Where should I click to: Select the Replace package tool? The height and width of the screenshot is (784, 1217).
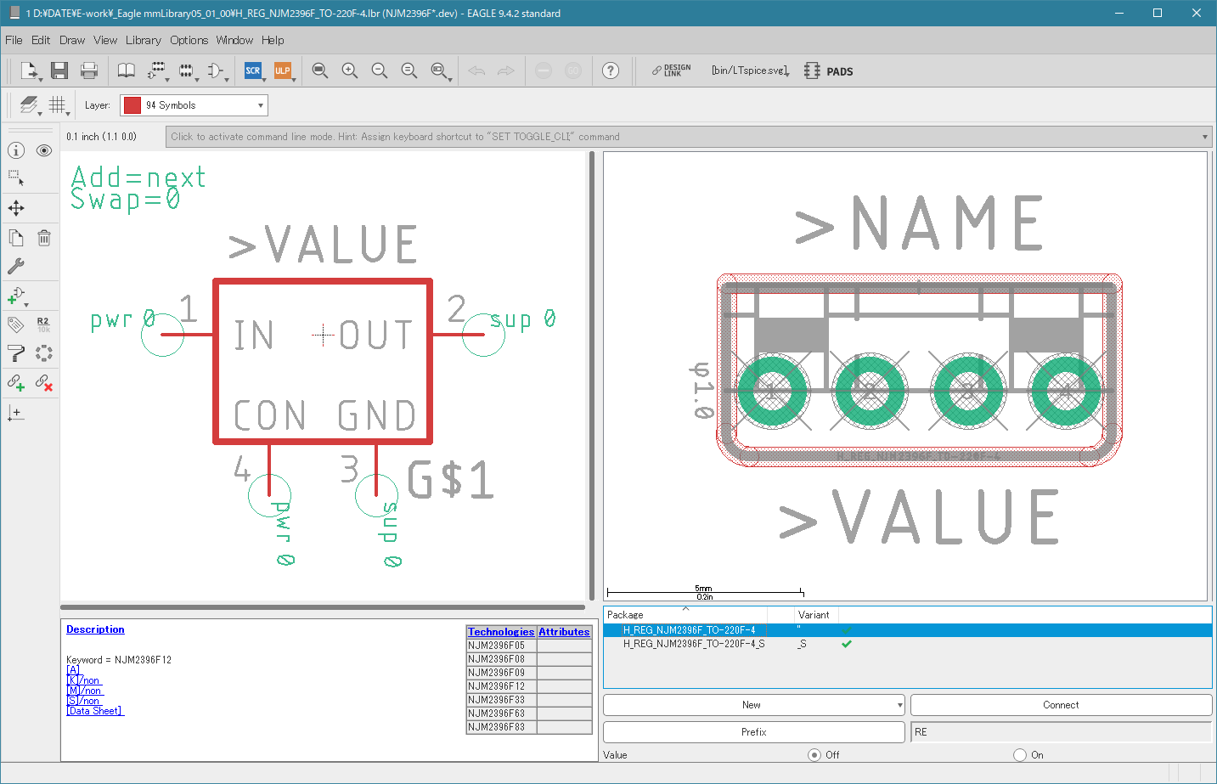[x=44, y=353]
